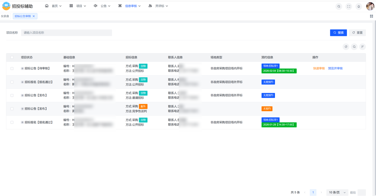This screenshot has width=376, height=196.
Task: Check the first 招标报名【报名通过】 row checkbox
Action: [12, 82]
